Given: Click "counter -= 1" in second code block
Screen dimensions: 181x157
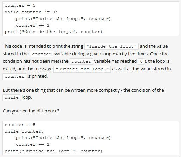Looking at the screenshot, I should click(33, 145).
